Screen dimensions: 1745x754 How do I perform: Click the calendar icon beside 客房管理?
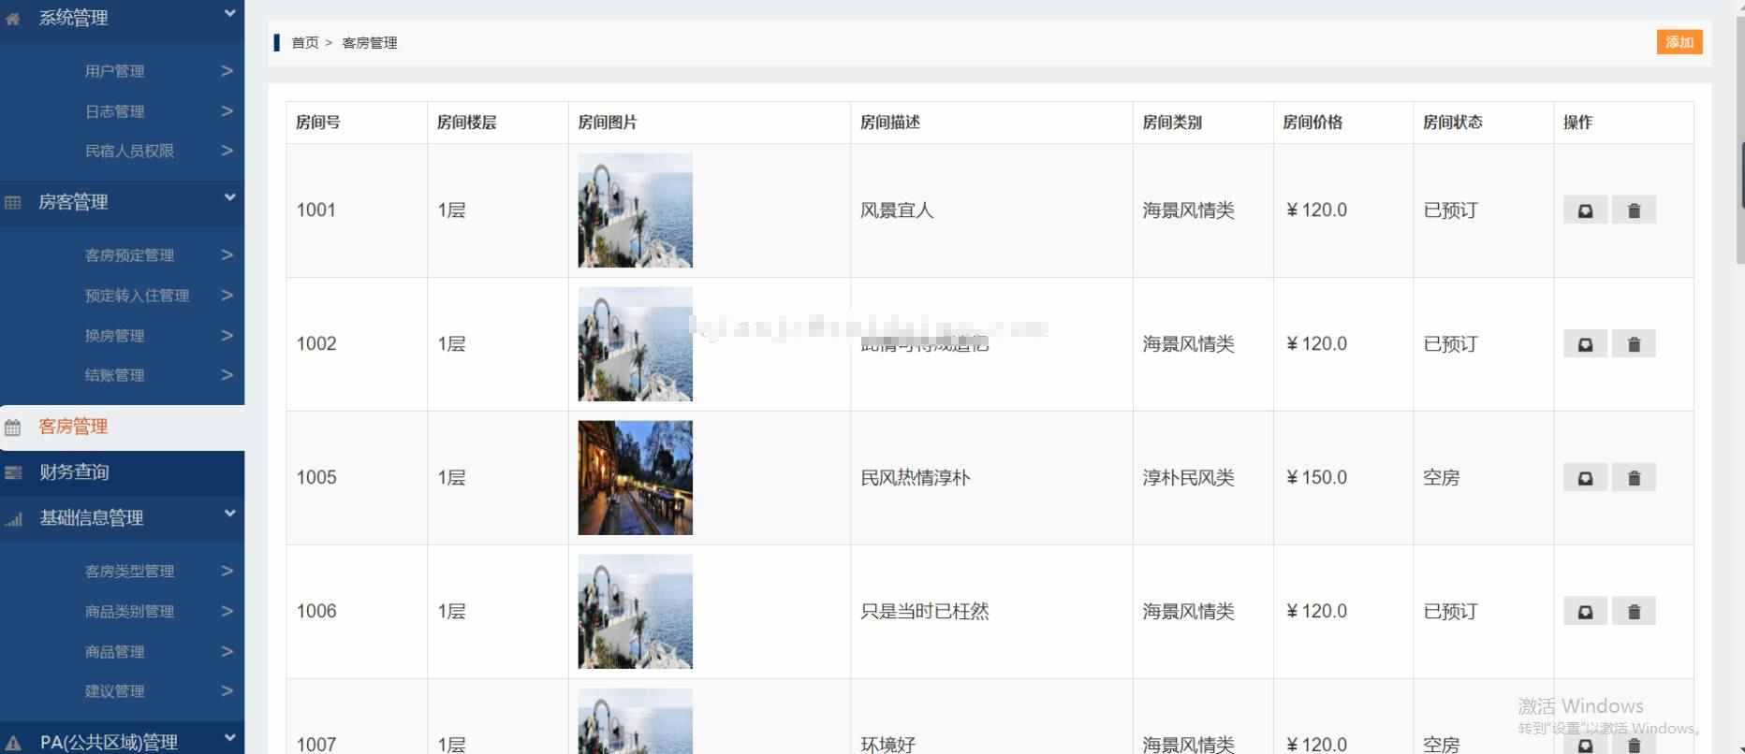point(13,428)
